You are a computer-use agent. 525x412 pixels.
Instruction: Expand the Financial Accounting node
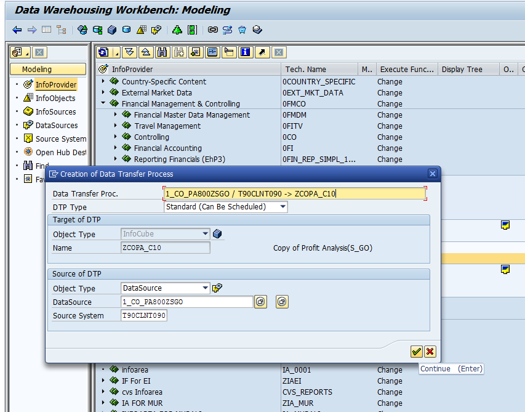tap(116, 148)
